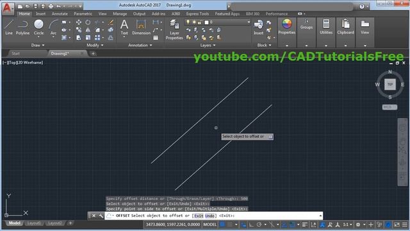This screenshot has width=410, height=231.
Task: Open annotation scale 1:1 dropdown
Action: (347, 225)
